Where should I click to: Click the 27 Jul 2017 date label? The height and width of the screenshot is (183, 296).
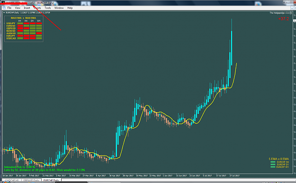[234, 175]
